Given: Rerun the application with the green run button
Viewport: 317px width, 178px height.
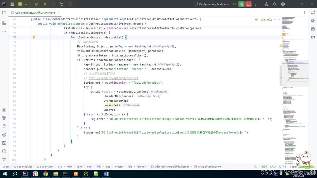Looking at the screenshot, I should pos(241,4).
